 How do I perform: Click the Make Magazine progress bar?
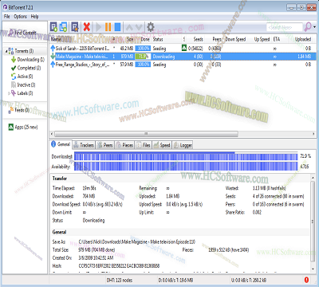(x=143, y=57)
